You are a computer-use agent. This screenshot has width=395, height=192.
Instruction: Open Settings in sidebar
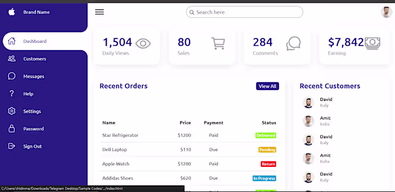pyautogui.click(x=32, y=111)
